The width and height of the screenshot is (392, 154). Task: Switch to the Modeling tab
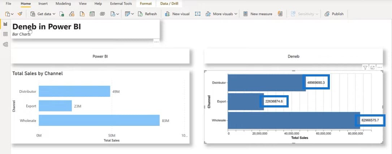[63, 4]
